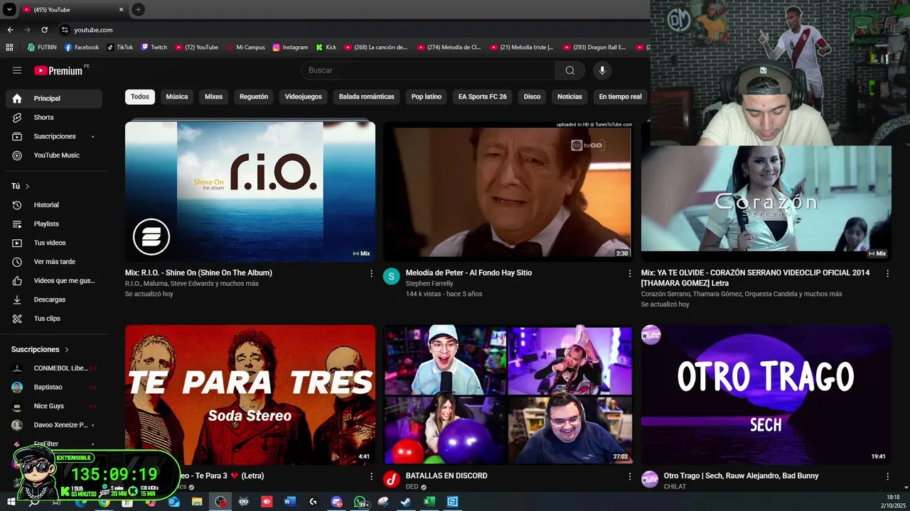The height and width of the screenshot is (511, 910).
Task: Open the Stephen Farrelly channel avatar
Action: coord(392,277)
